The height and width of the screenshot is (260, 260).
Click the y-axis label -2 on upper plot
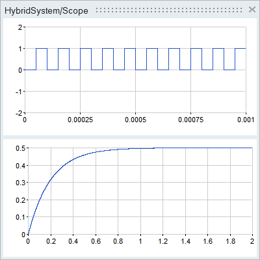(x=19, y=113)
